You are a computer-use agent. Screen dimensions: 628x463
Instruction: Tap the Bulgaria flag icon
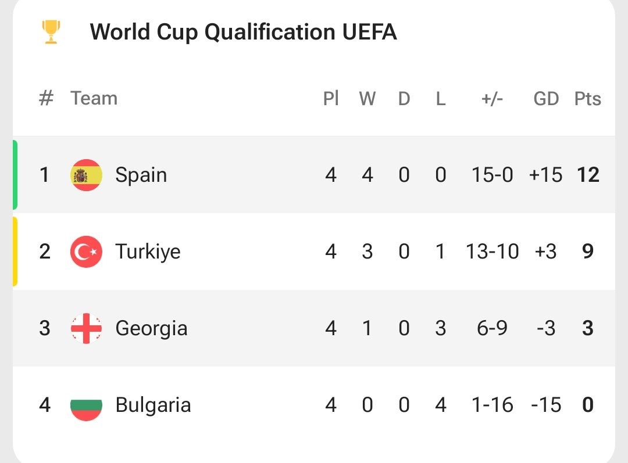point(86,405)
